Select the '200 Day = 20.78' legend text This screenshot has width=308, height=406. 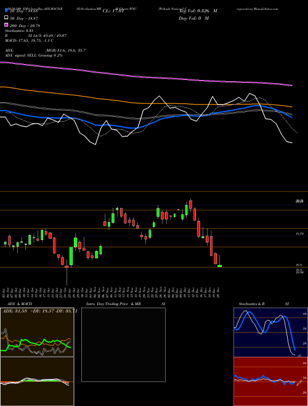click(25, 26)
